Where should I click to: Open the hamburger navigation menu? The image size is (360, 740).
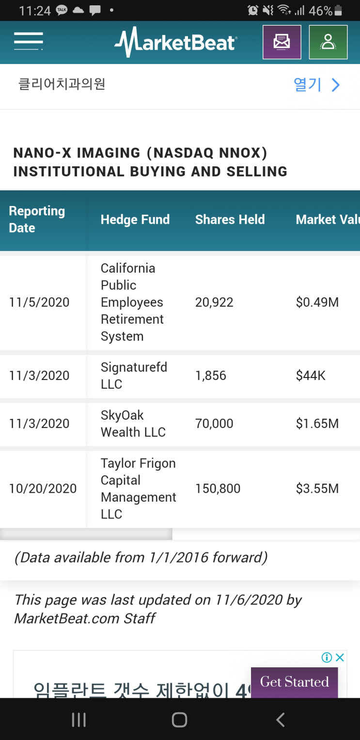tap(28, 41)
